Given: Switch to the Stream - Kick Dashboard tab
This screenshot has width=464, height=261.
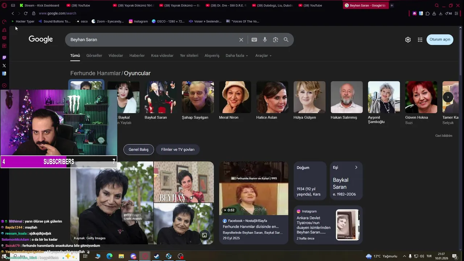Looking at the screenshot, I should tap(40, 5).
